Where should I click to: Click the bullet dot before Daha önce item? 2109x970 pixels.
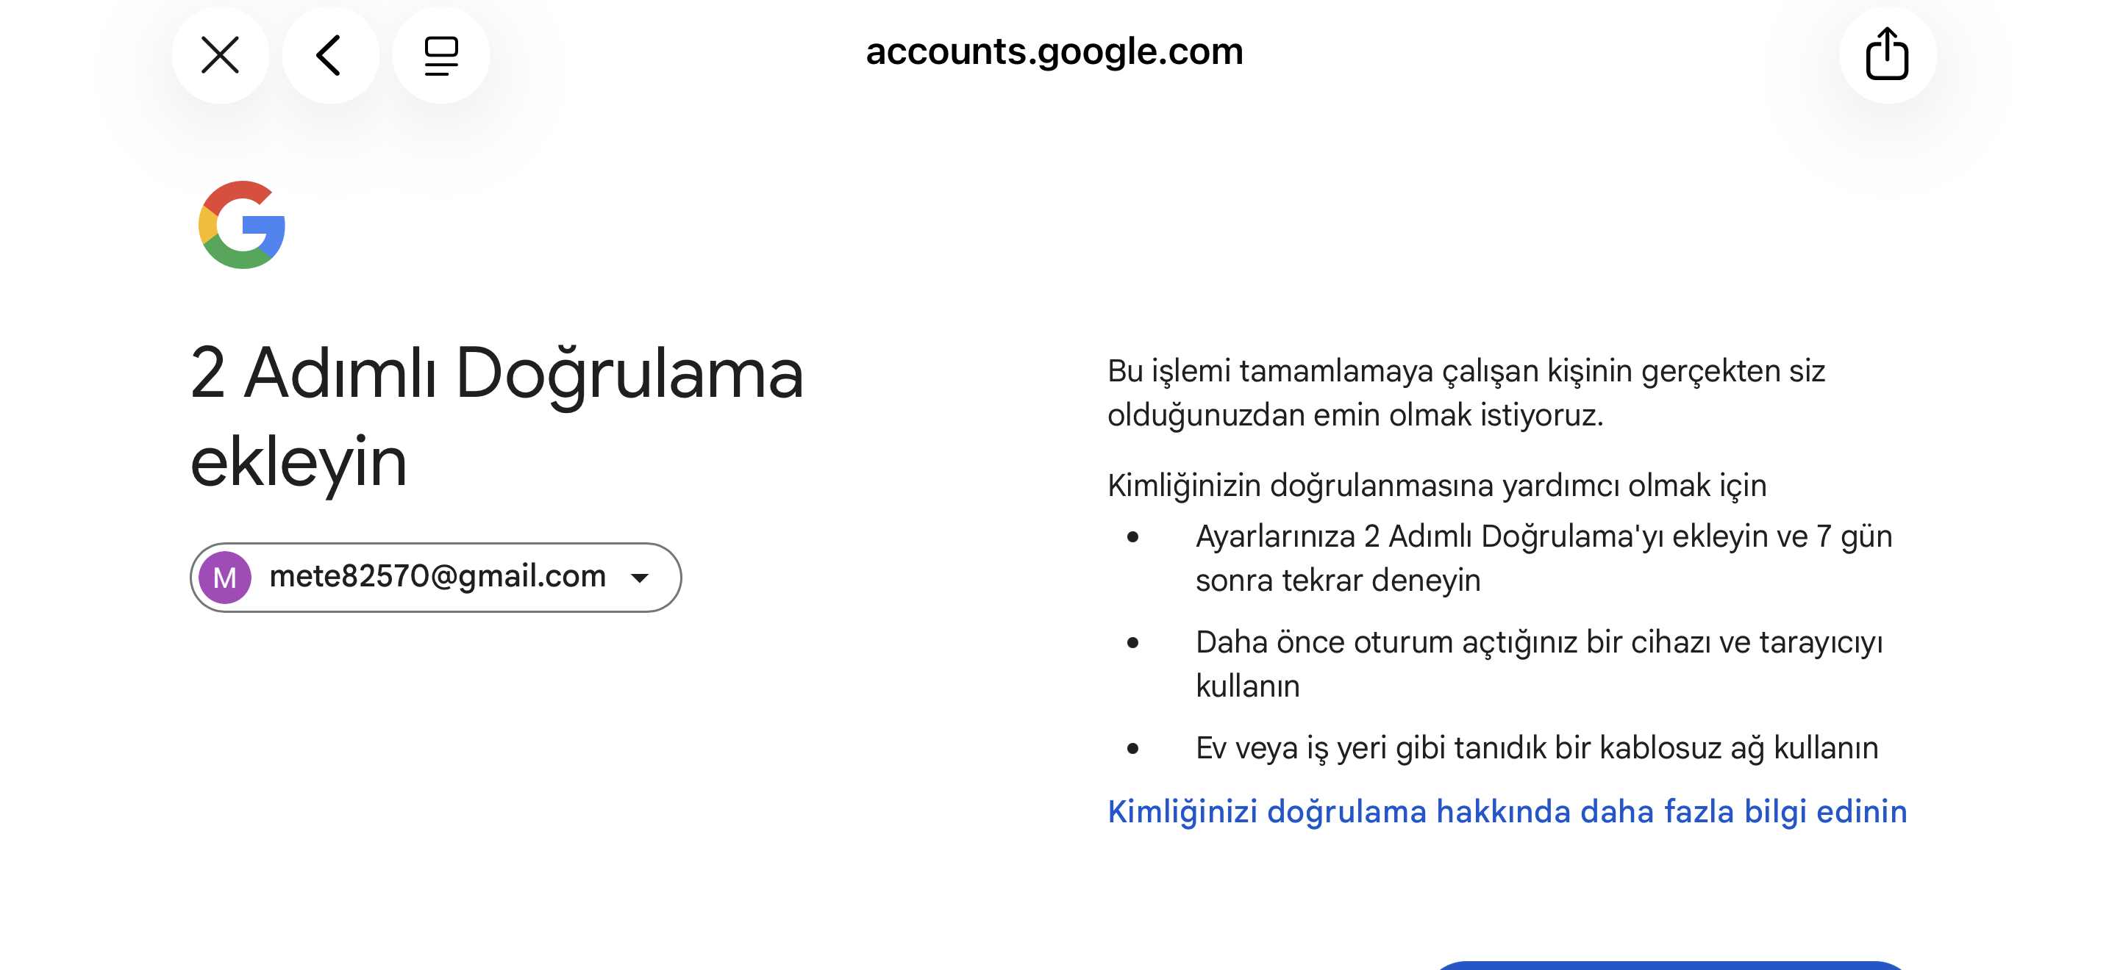(1133, 643)
